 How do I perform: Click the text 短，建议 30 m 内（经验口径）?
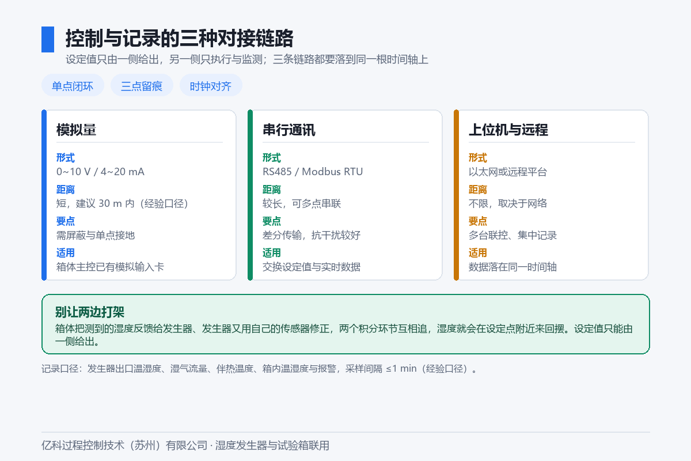tap(123, 203)
